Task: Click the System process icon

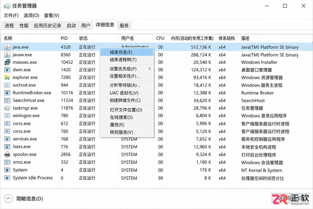Action: [7, 170]
